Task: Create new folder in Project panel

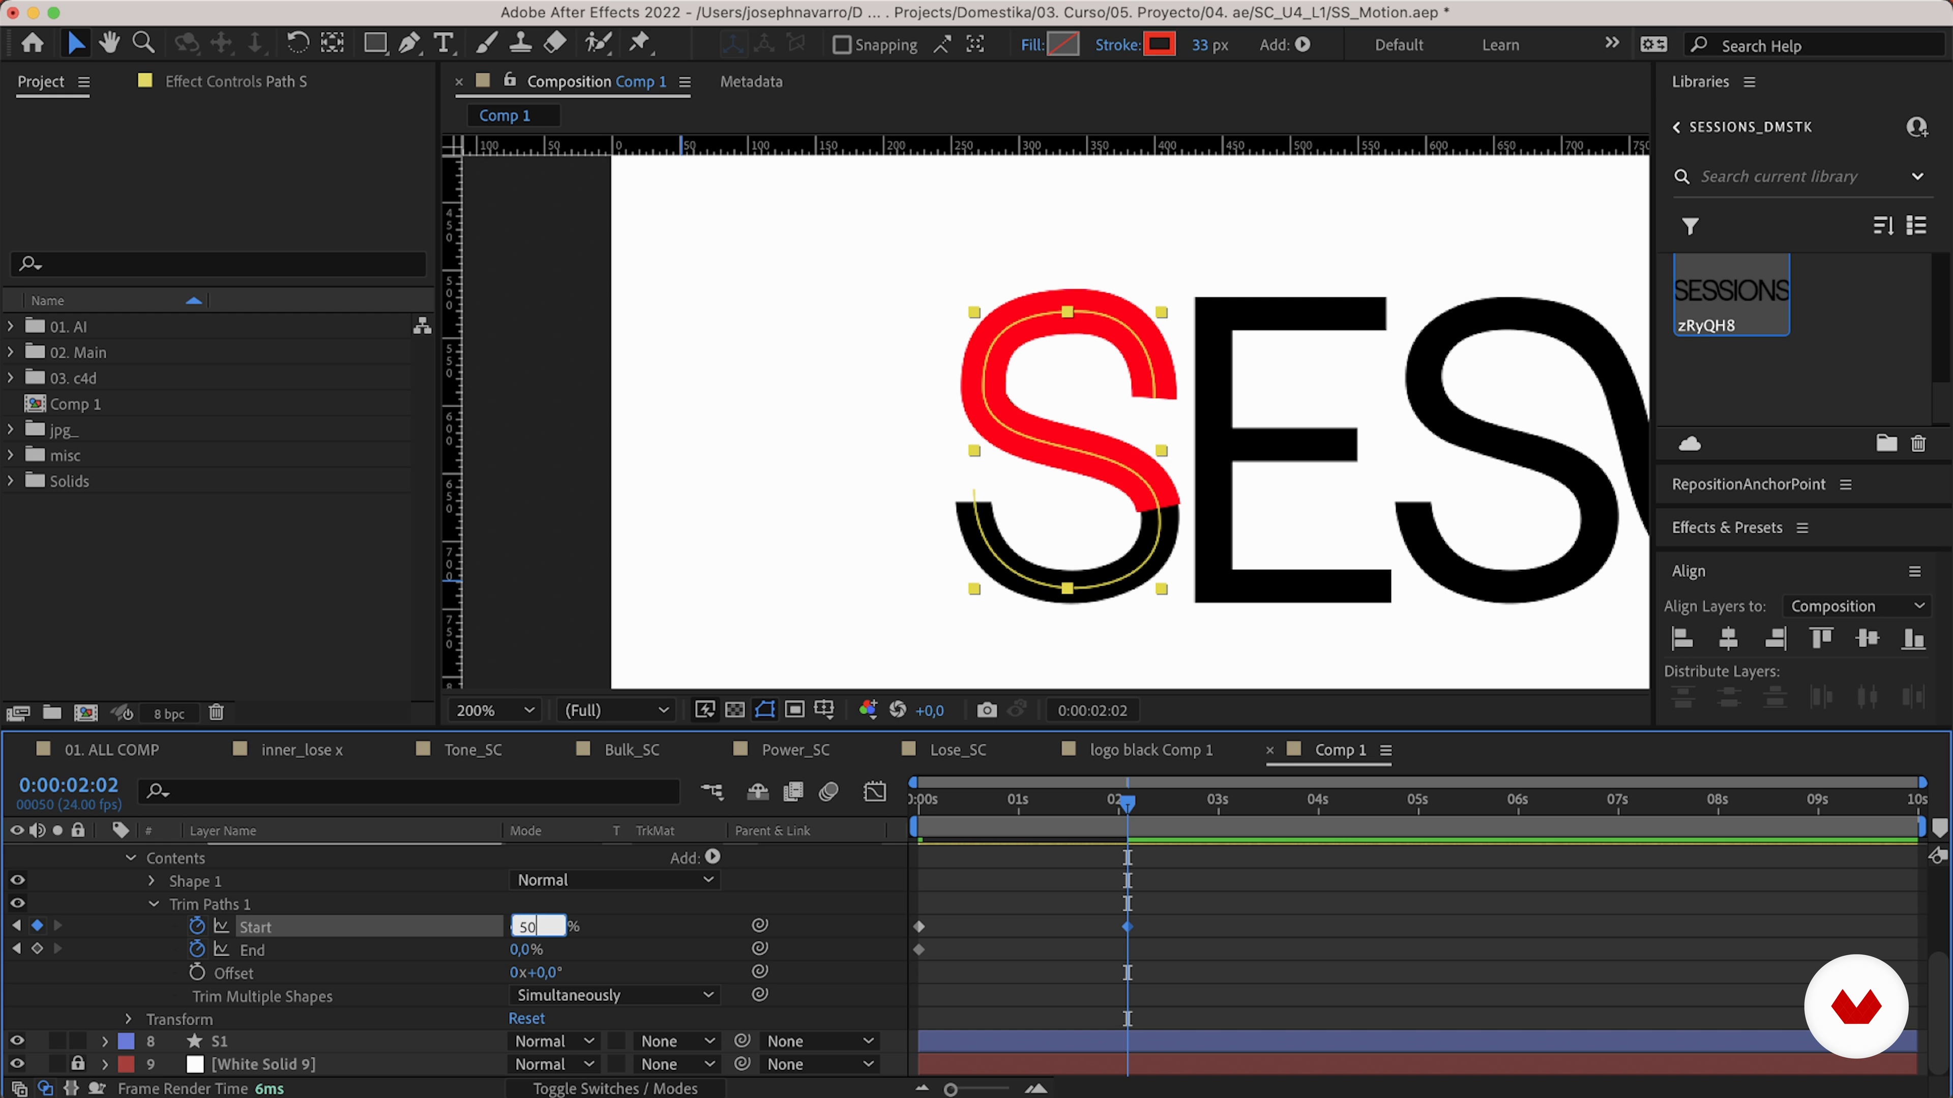Action: tap(51, 712)
